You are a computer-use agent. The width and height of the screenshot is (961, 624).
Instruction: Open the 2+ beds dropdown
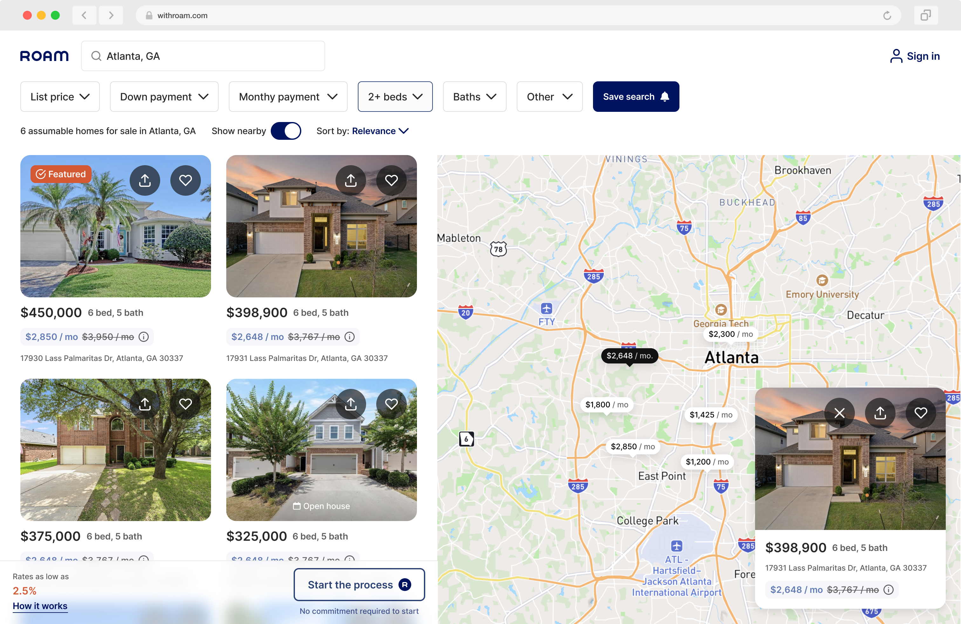(395, 97)
